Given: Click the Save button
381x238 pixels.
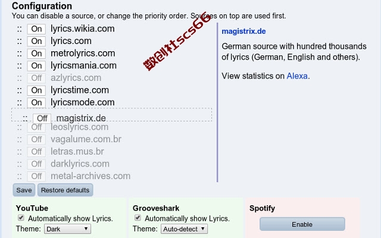Looking at the screenshot, I should click(24, 190).
